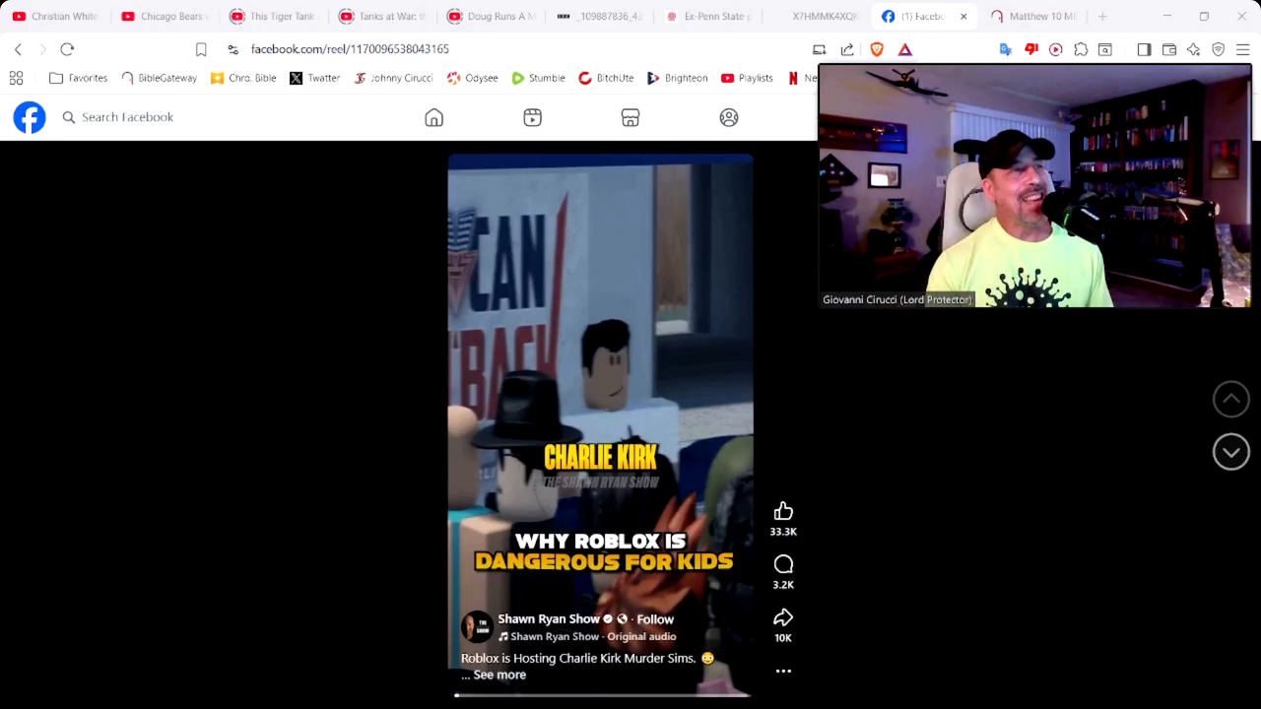1261x709 pixels.
Task: Switch to Doug Runs A M tab
Action: pos(493,17)
